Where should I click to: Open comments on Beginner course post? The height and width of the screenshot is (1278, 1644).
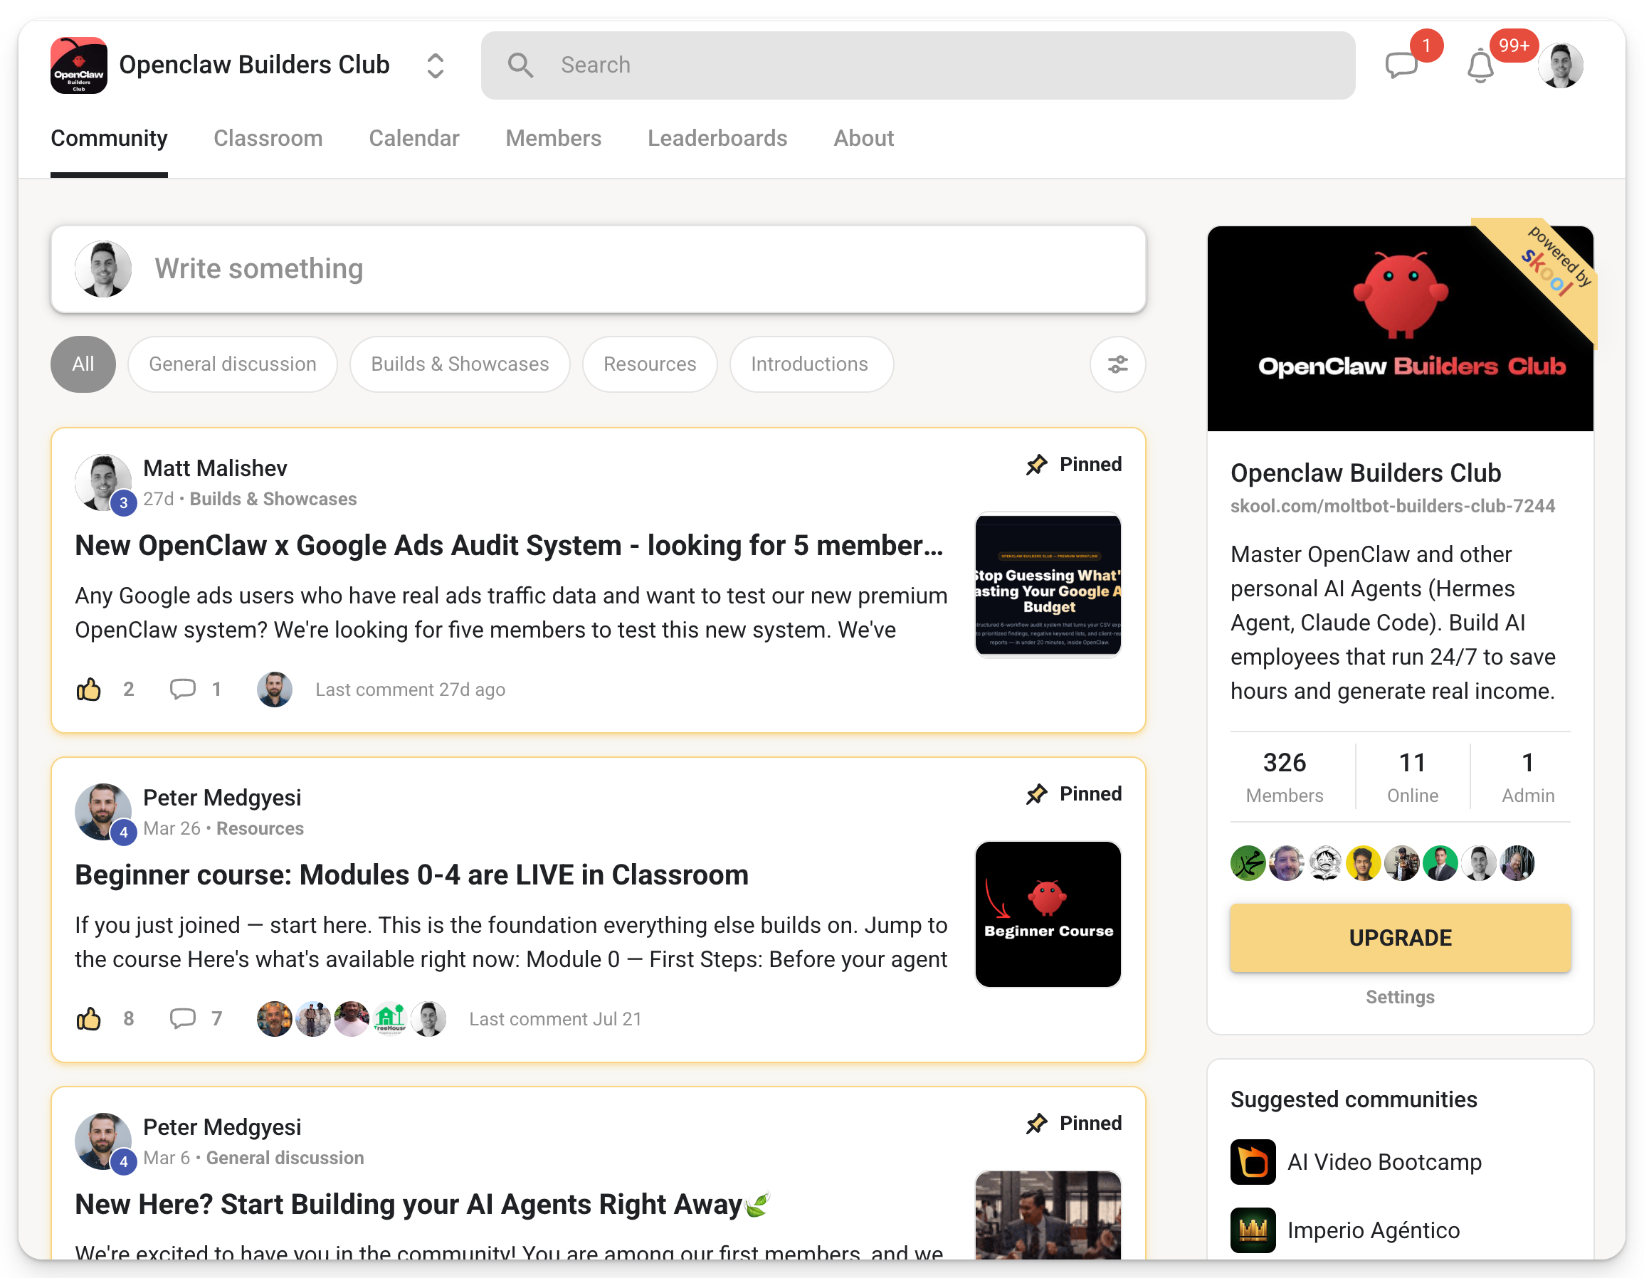pos(182,1018)
